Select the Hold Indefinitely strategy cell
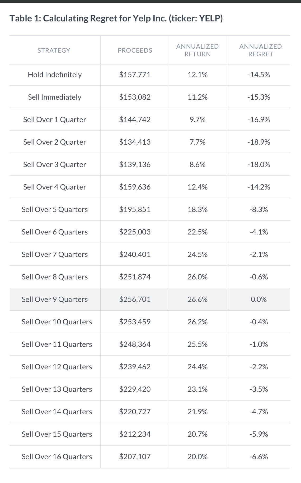This screenshot has width=301, height=483. (x=55, y=75)
